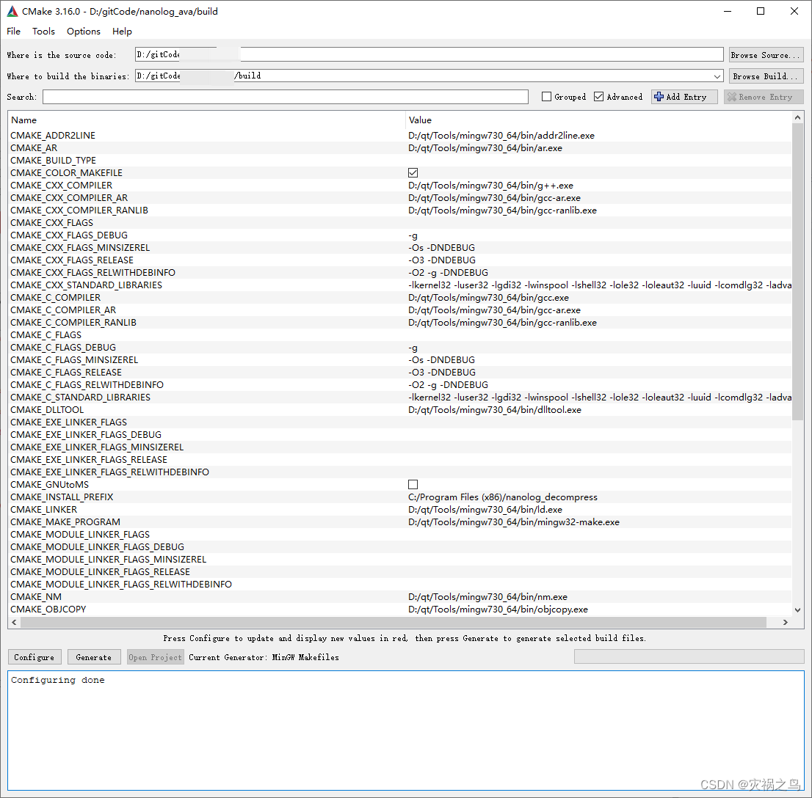Viewport: 812px width, 798px height.
Task: Select the CMAKE_DLLTOOL entry
Action: (46, 410)
